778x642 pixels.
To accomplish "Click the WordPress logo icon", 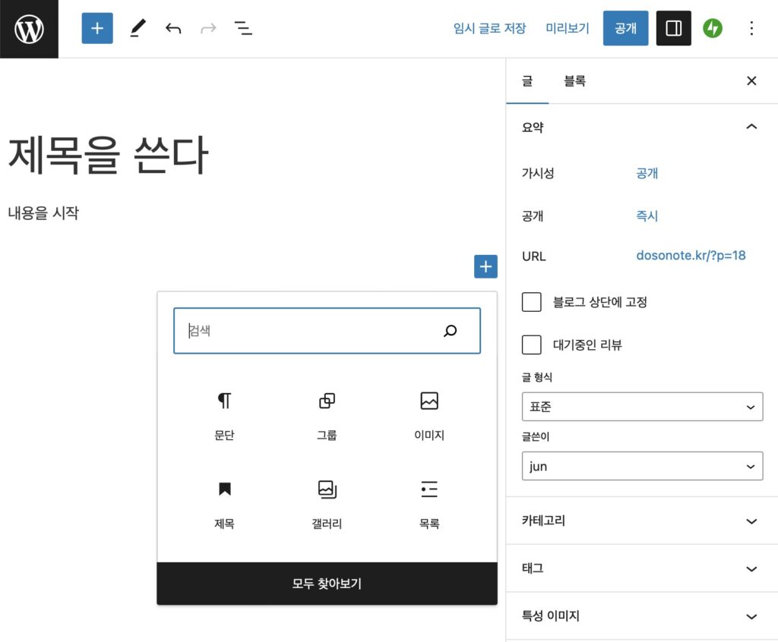I will tap(29, 29).
